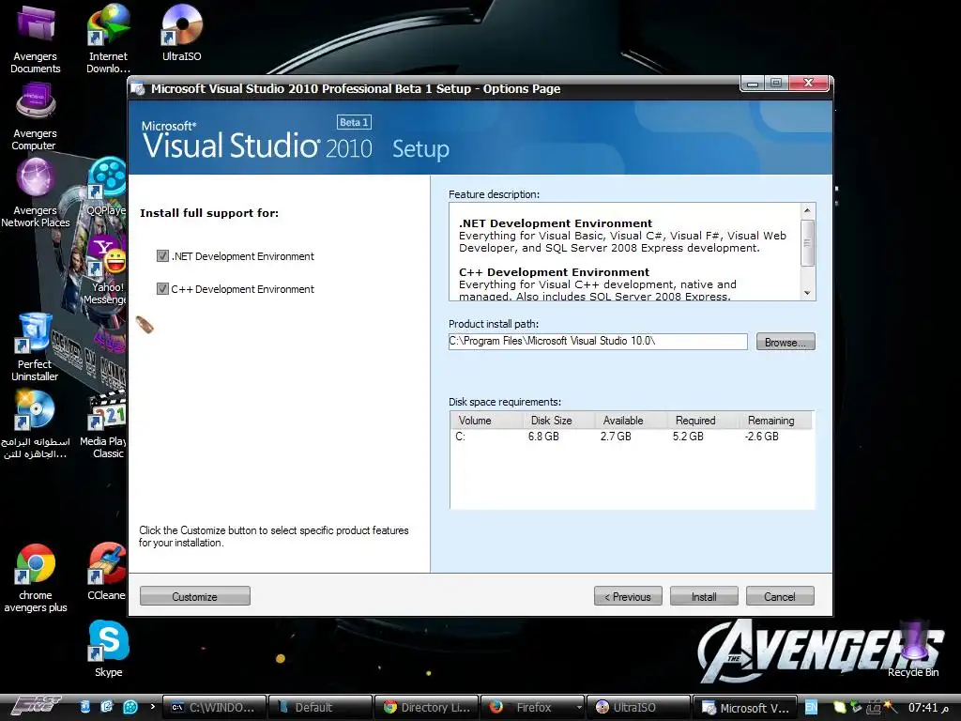Click the system clock showing 07:41

928,708
